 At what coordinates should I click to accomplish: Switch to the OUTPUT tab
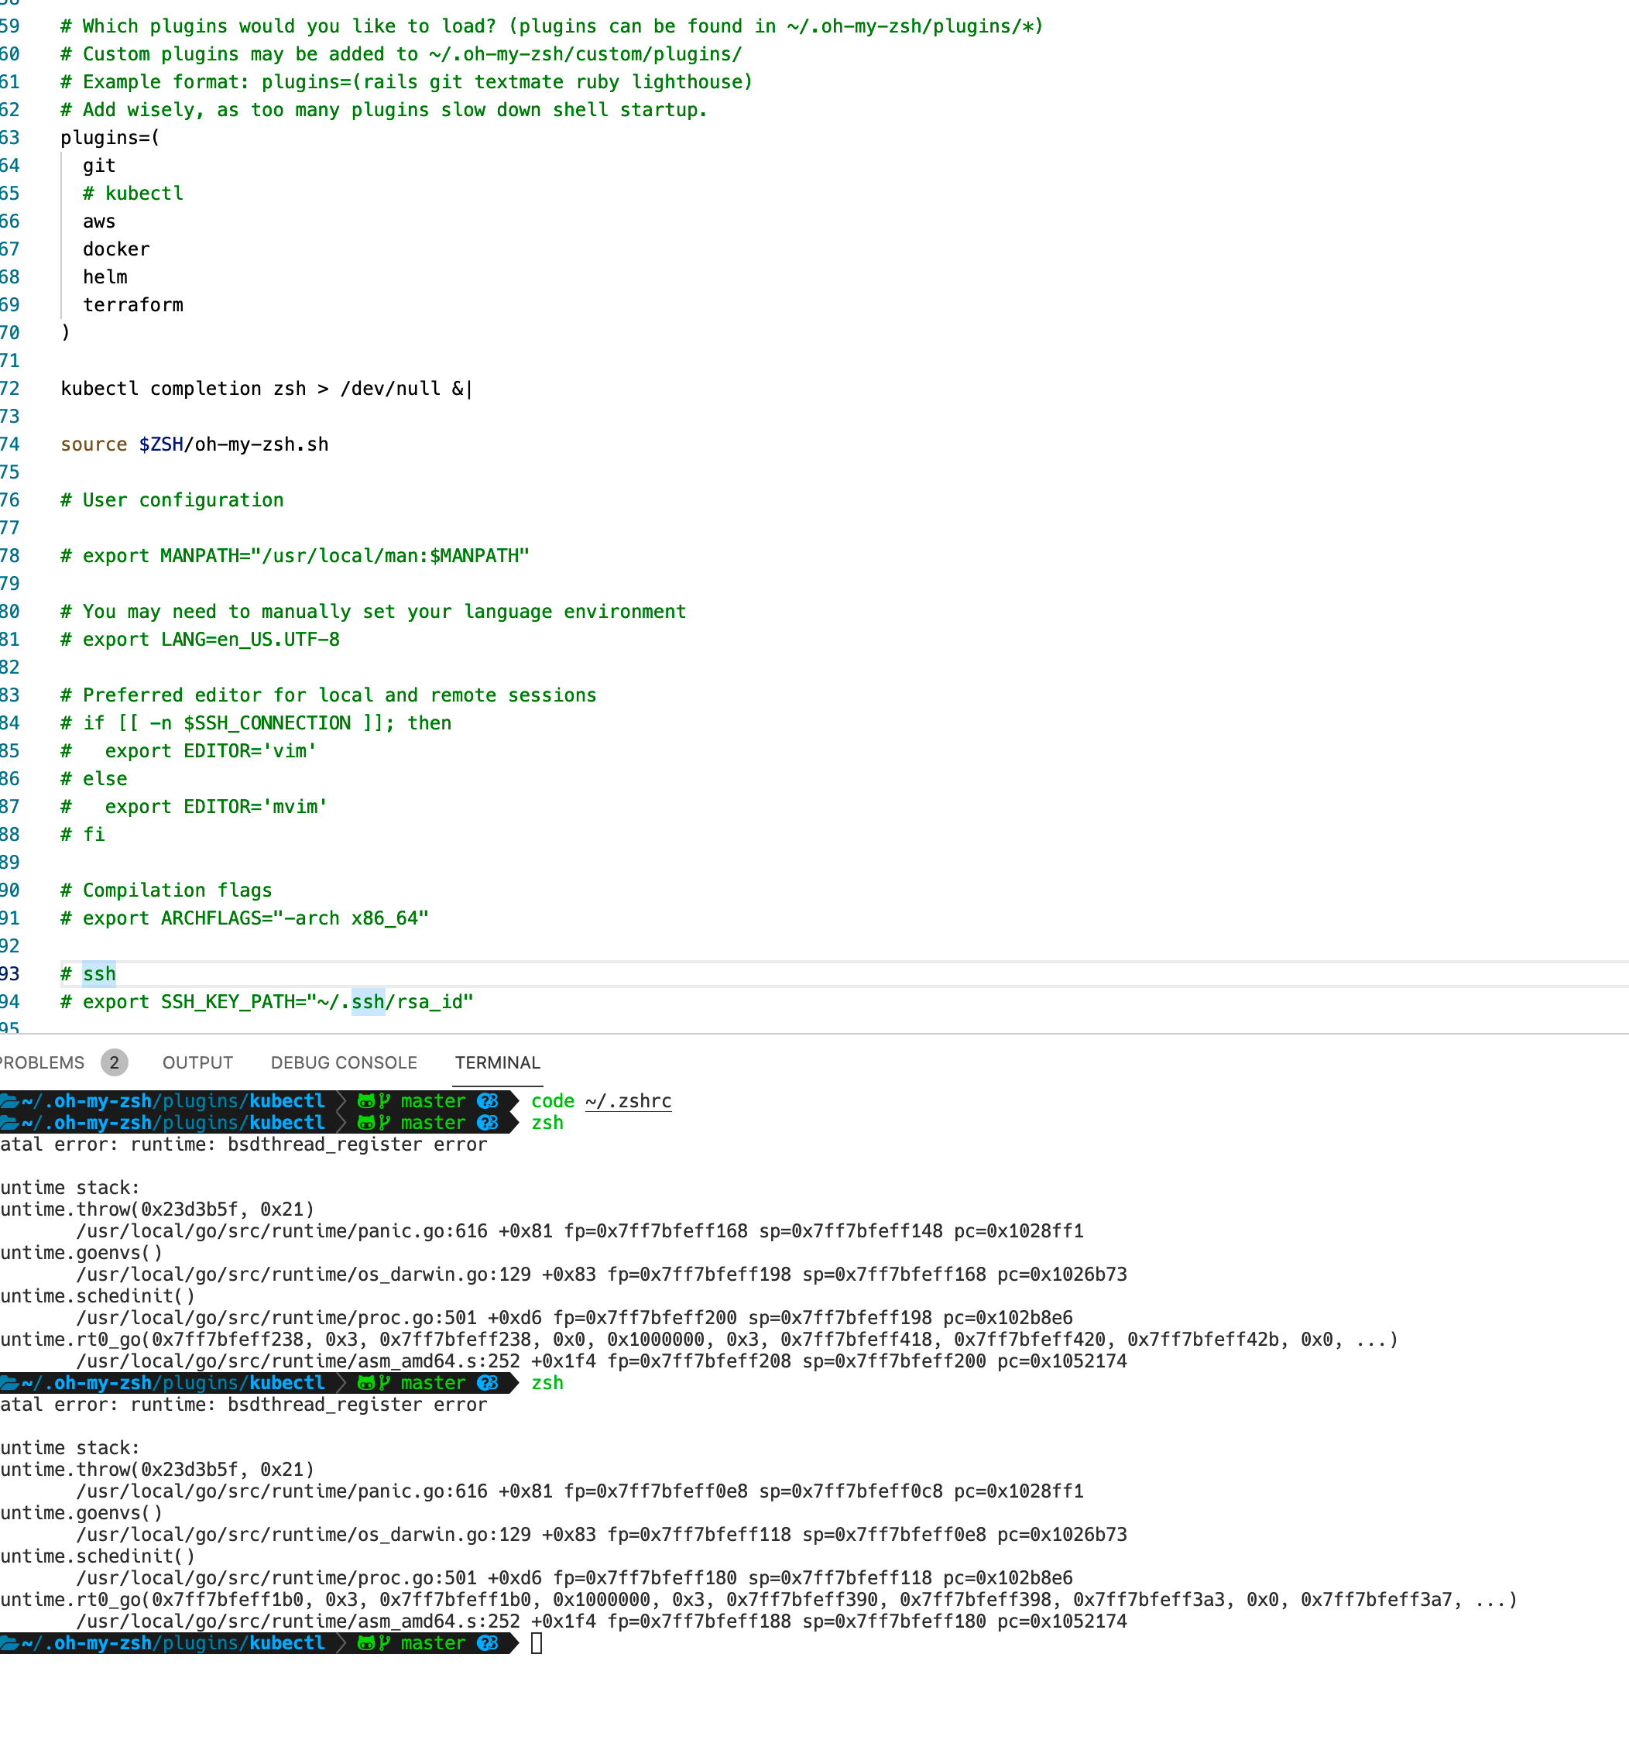point(197,1062)
